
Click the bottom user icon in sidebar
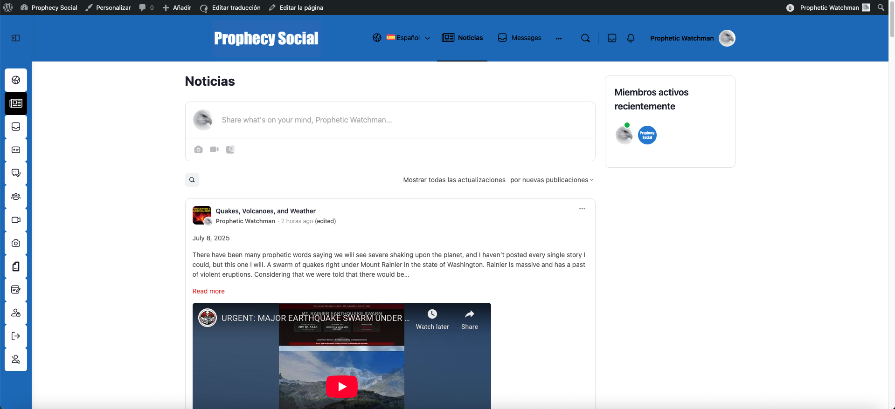(x=16, y=360)
